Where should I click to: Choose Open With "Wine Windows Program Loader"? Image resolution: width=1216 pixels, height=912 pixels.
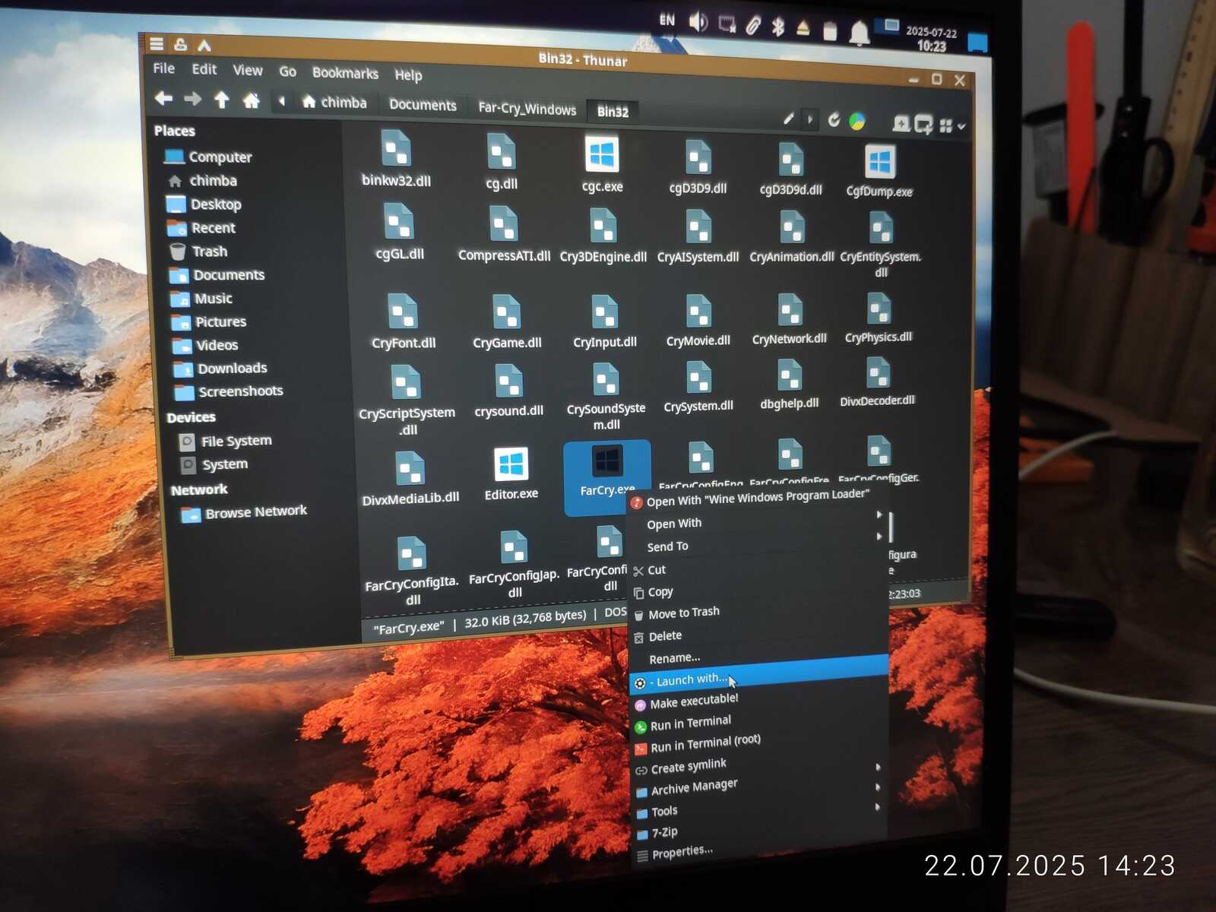pos(758,499)
